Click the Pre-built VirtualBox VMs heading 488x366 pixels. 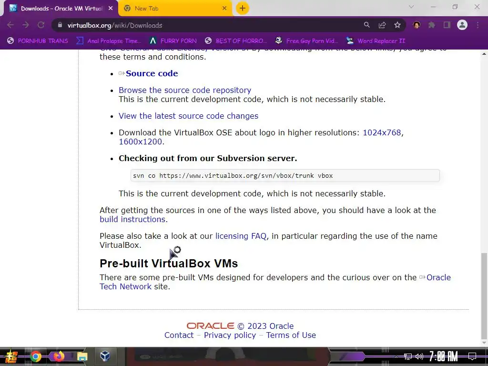[x=169, y=263]
